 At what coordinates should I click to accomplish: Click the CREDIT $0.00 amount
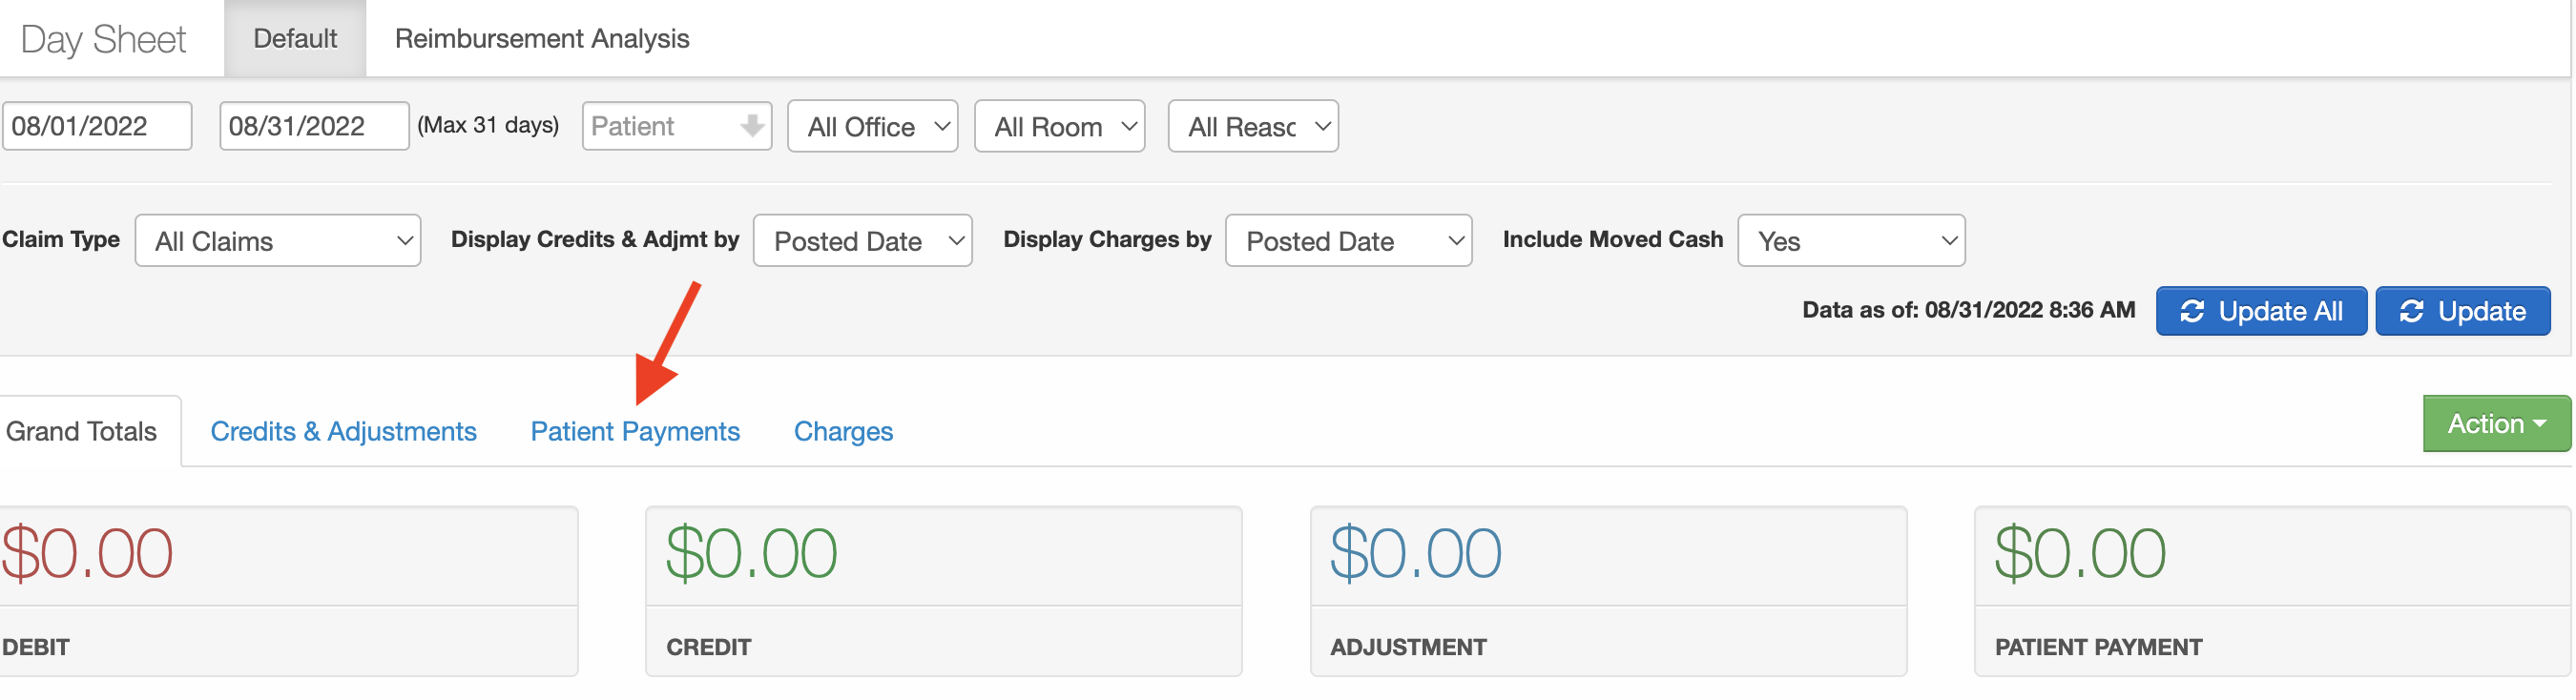[x=752, y=553]
